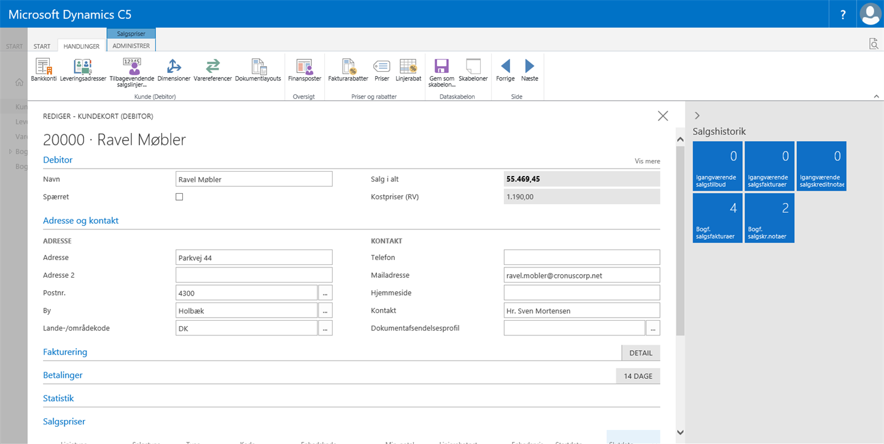
Task: Show Finansposter overview
Action: 304,71
